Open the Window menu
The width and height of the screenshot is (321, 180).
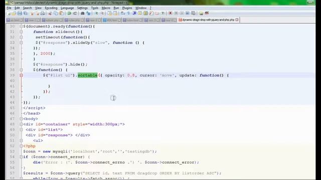click(141, 8)
